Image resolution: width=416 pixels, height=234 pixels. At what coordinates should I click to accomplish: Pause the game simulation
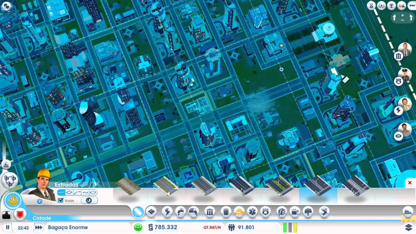(7, 227)
